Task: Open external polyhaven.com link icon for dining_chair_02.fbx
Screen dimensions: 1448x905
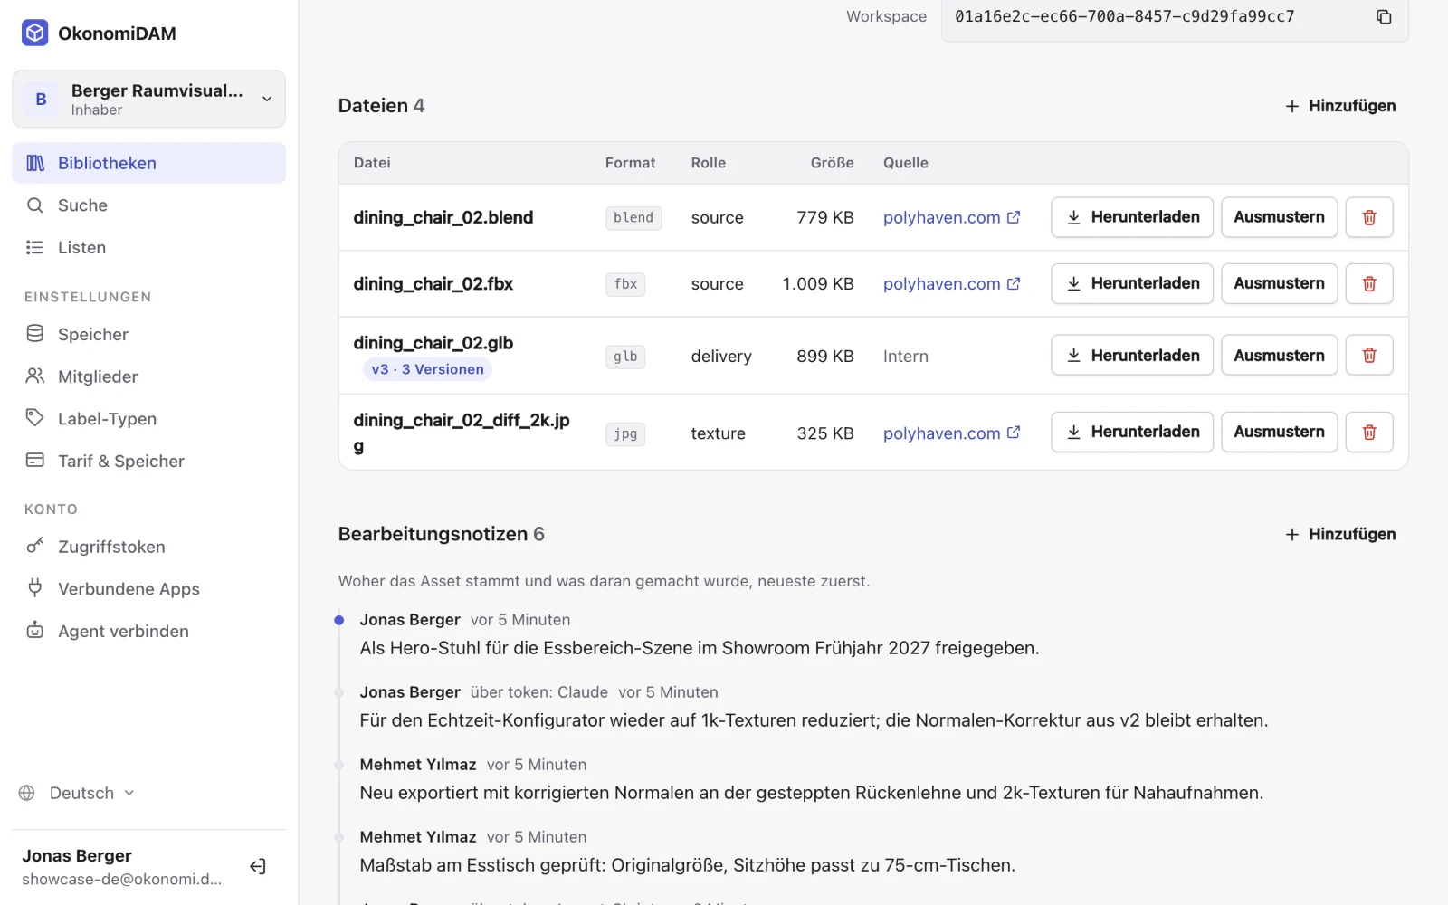Action: [x=1014, y=283]
